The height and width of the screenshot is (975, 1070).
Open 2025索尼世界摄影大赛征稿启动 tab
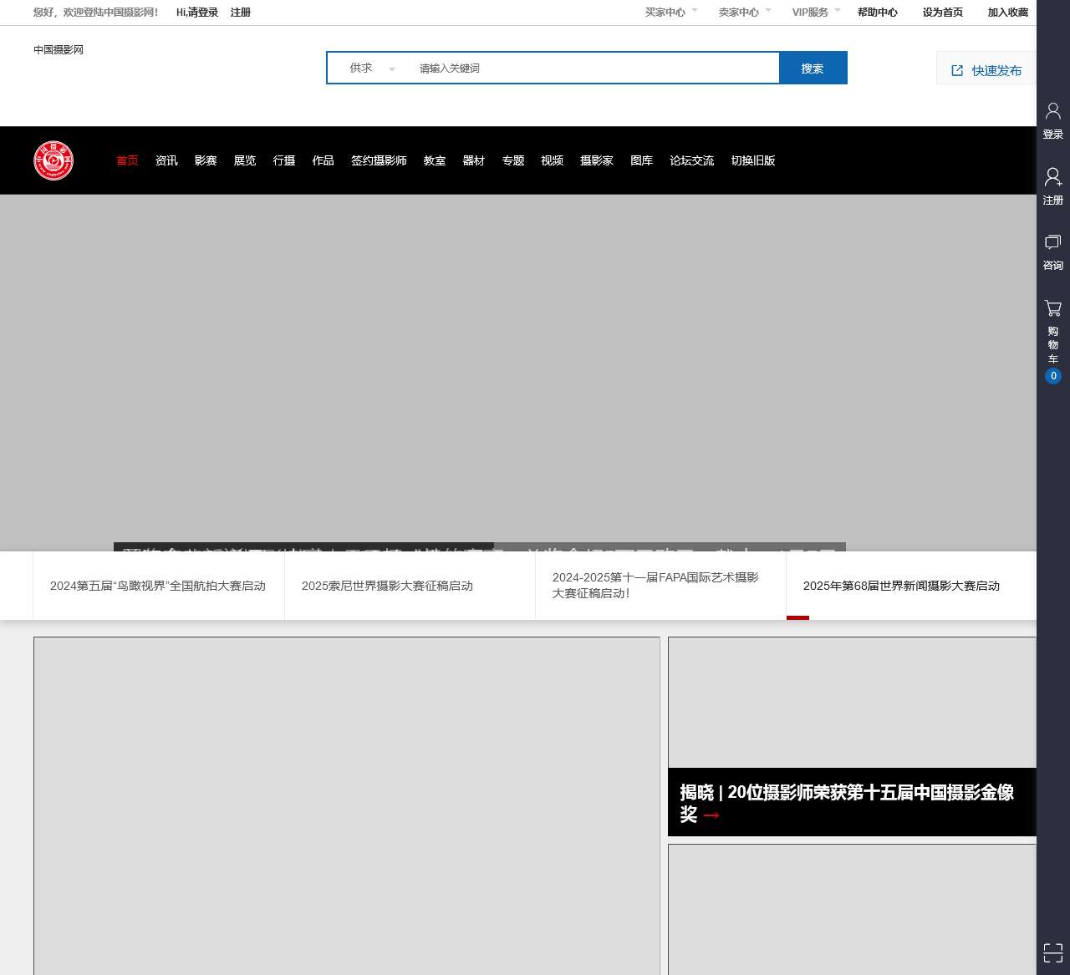pyautogui.click(x=410, y=586)
